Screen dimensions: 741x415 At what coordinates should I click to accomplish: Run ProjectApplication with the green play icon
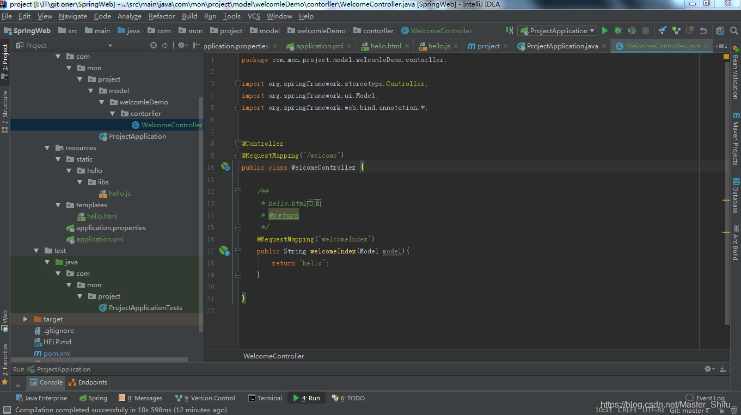pyautogui.click(x=604, y=31)
